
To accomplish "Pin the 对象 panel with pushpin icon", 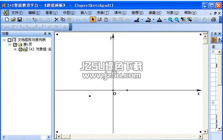I will 45,34.
